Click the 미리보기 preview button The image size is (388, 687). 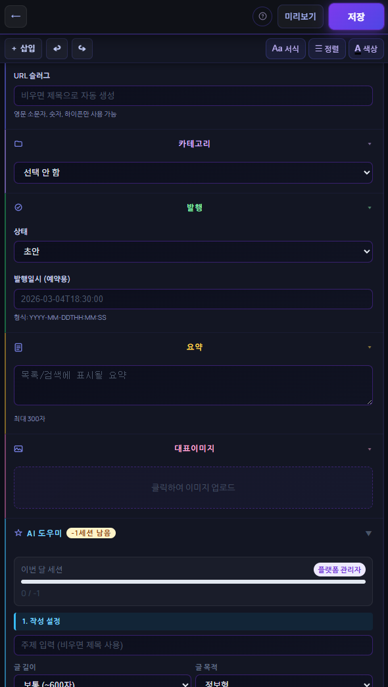[301, 16]
